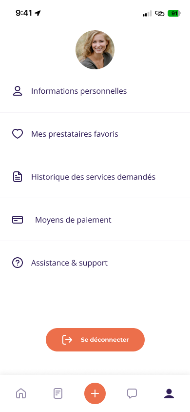Click the credit card icon
The width and height of the screenshot is (190, 412).
click(x=18, y=220)
